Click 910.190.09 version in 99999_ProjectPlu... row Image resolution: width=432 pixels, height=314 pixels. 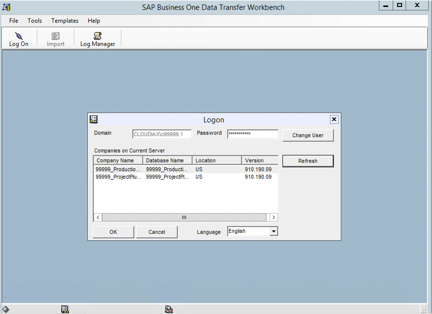258,177
